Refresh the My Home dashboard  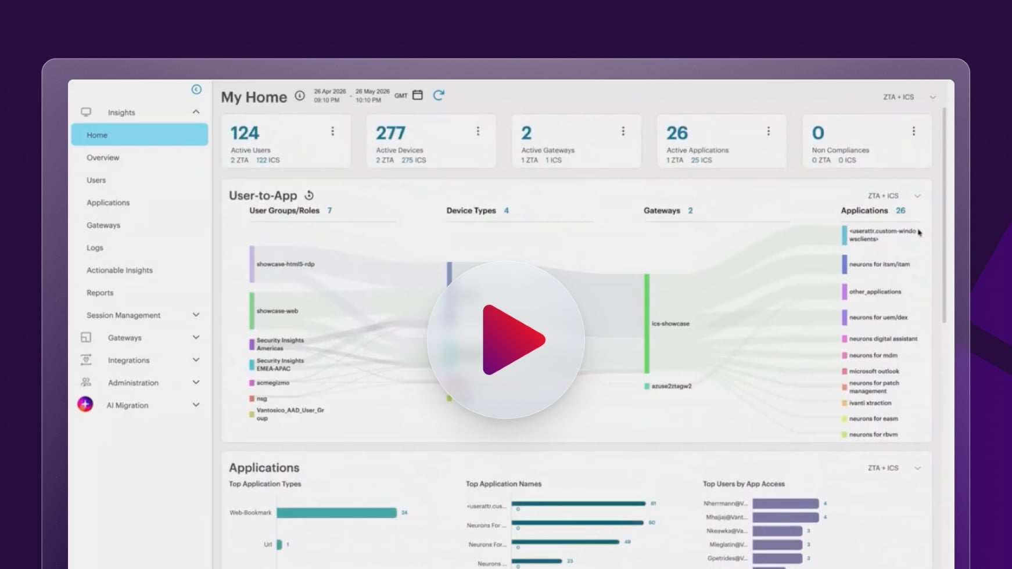439,95
